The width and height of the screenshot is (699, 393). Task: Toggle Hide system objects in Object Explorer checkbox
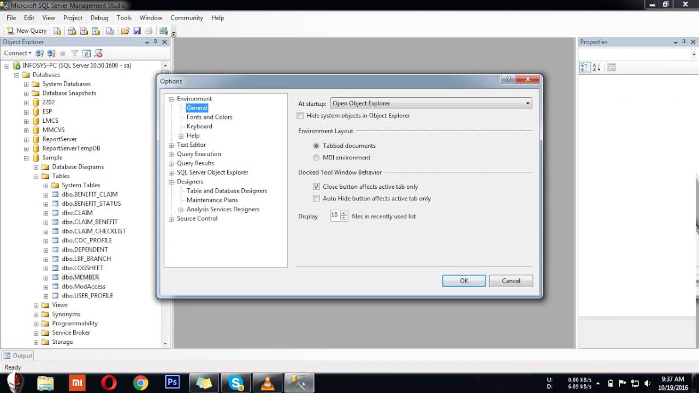(x=300, y=116)
